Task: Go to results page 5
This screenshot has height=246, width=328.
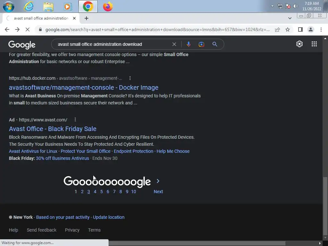Action: [102, 192]
